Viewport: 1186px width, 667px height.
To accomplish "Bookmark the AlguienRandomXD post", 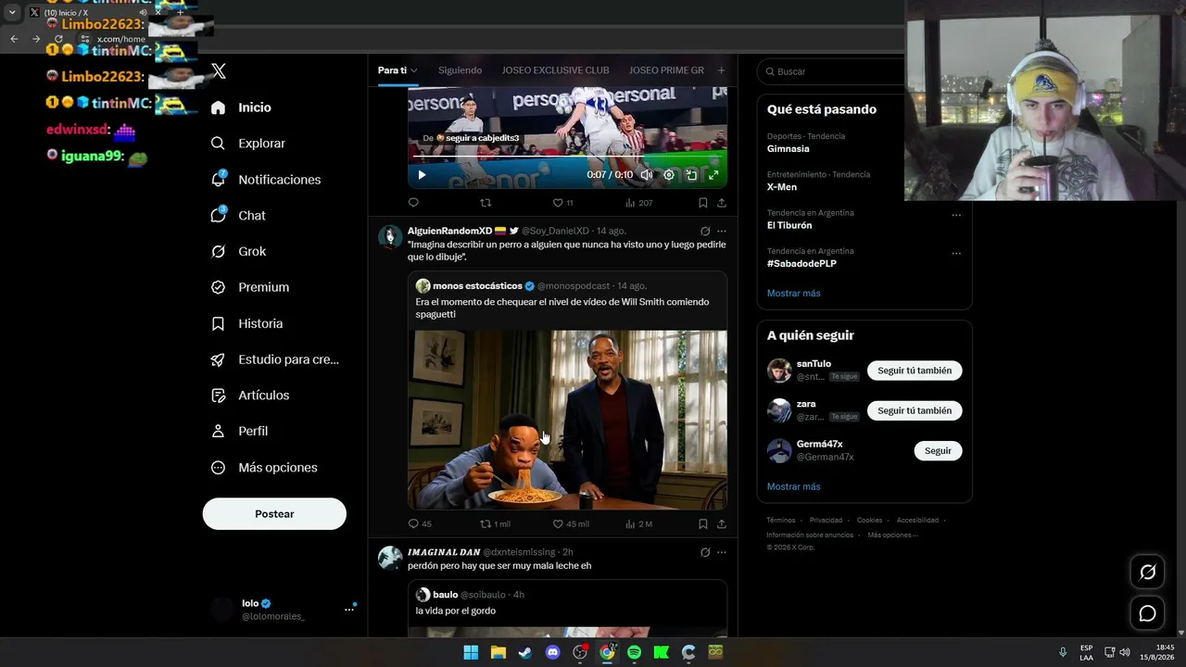I will (703, 523).
